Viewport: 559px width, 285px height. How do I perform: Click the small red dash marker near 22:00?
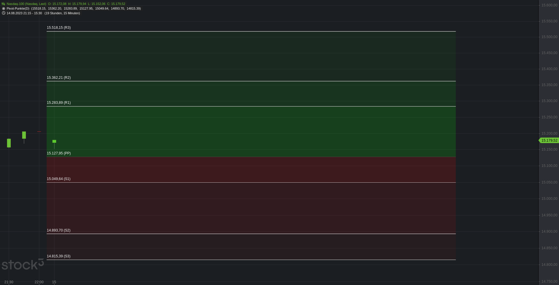[x=39, y=131]
